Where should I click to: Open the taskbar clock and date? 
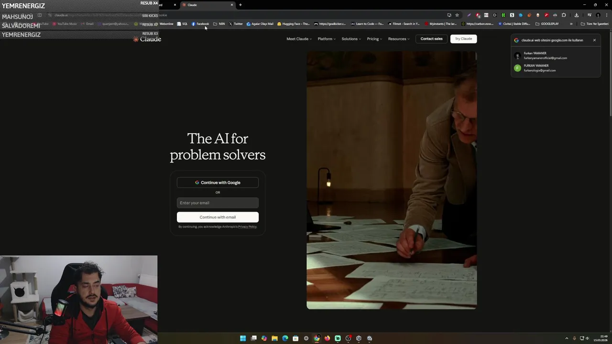601,338
